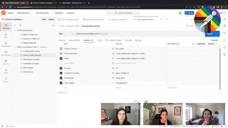Open the Mock Servers sidebar panel
The width and height of the screenshot is (228, 128).
[6, 53]
